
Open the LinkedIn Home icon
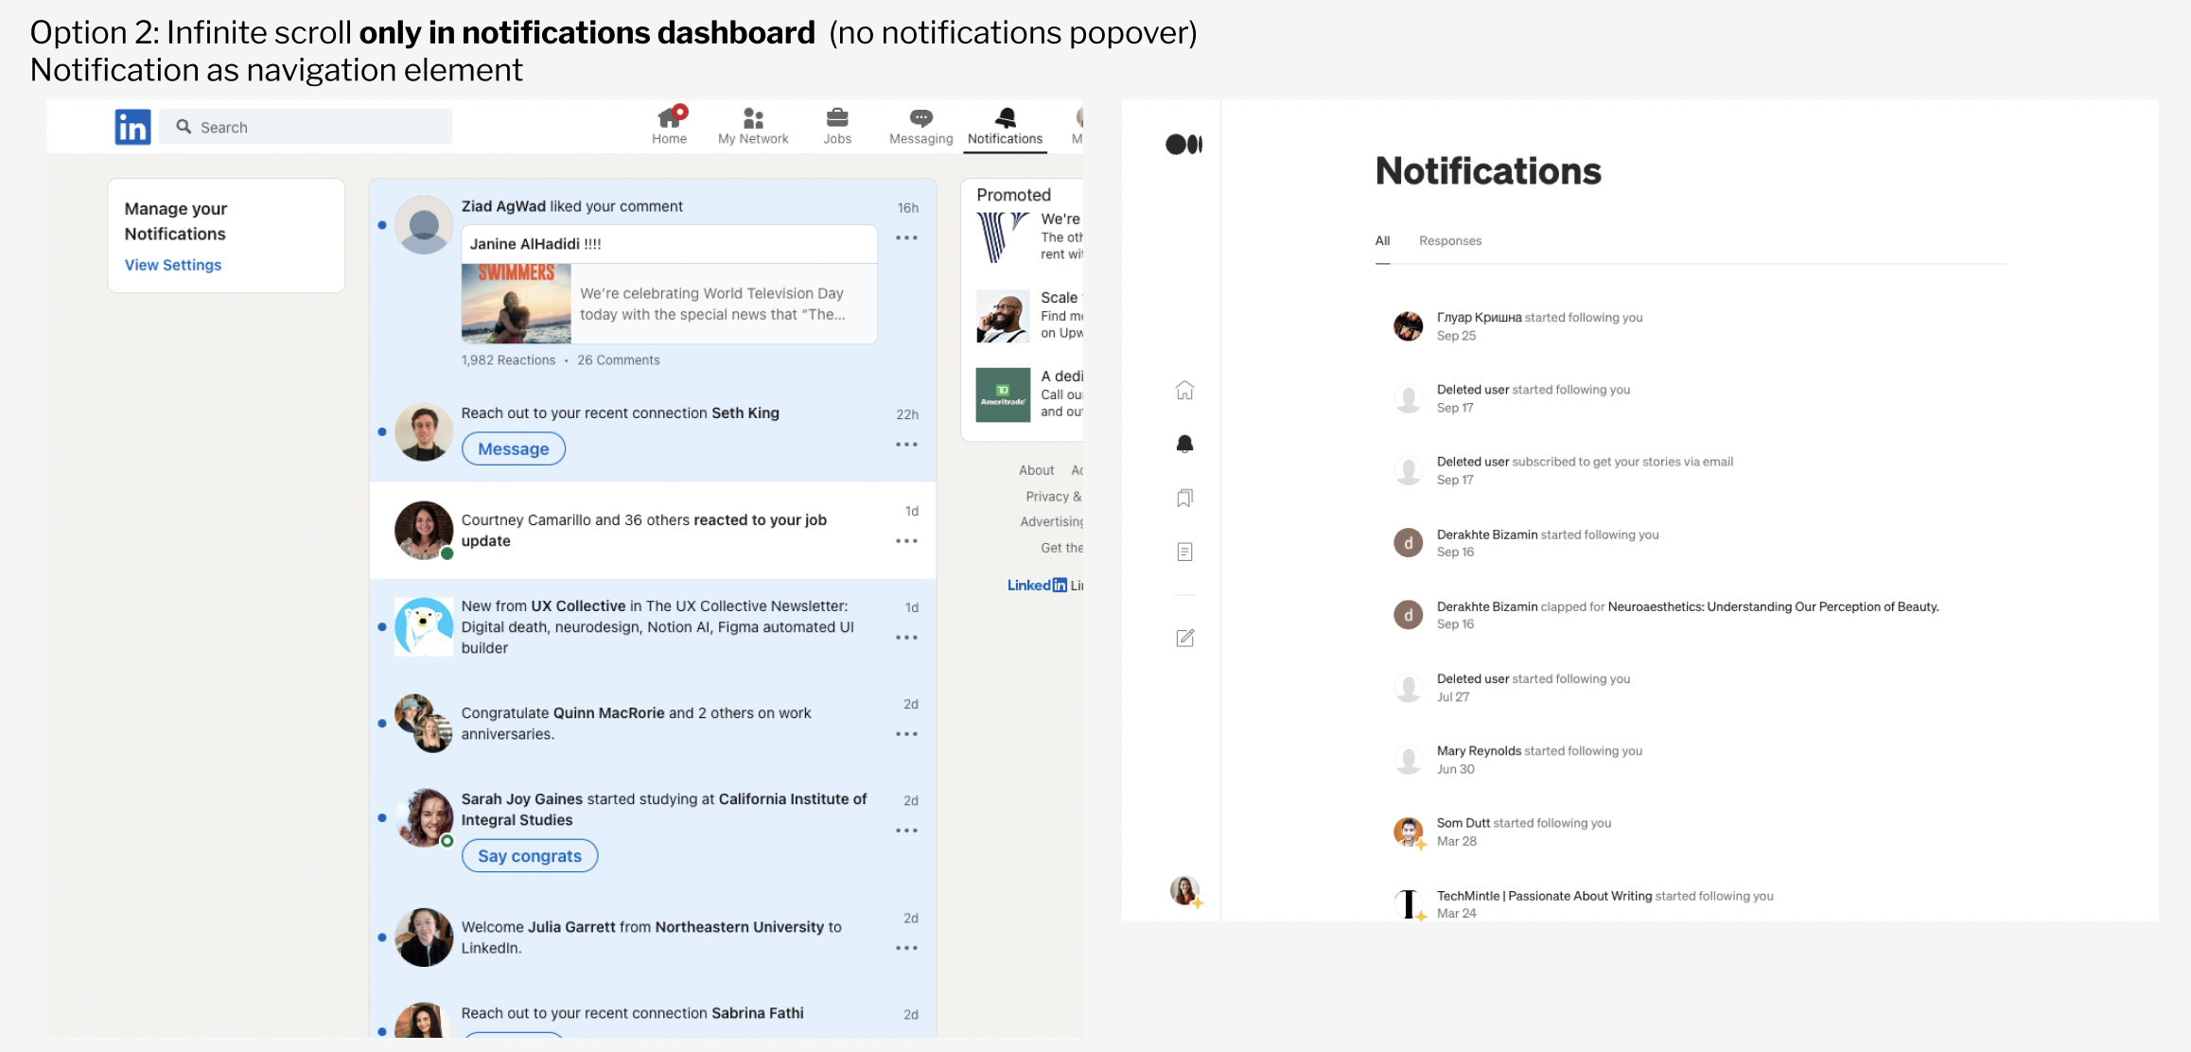[x=669, y=118]
